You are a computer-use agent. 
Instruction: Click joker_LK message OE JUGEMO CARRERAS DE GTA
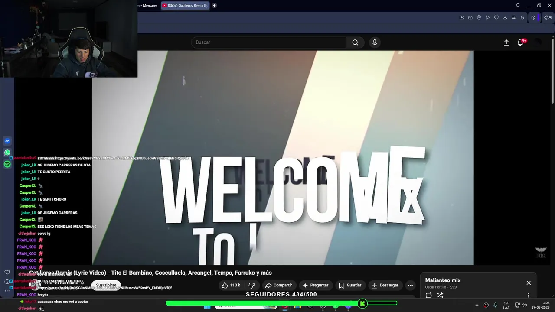(x=64, y=165)
